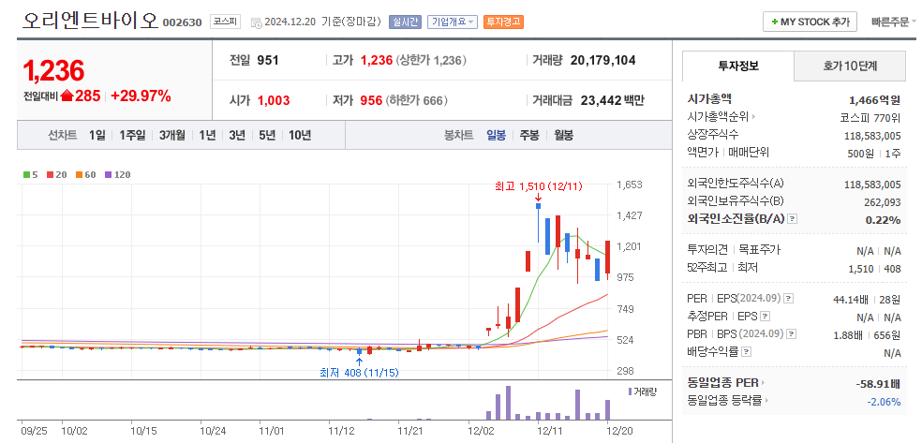Viewport: 922px width, 443px height.
Task: Click the +29.97% change rate
Action: tap(141, 96)
